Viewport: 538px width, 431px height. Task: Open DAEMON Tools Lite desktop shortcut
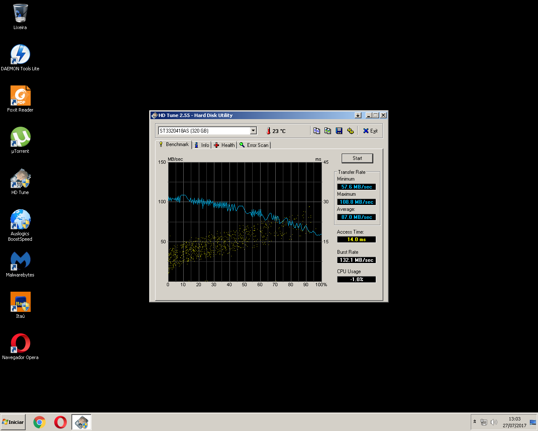point(20,55)
